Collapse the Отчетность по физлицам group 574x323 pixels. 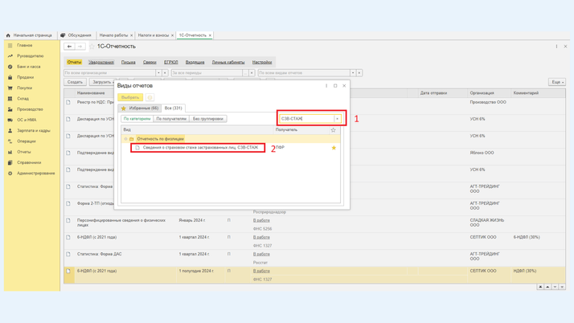tap(125, 139)
